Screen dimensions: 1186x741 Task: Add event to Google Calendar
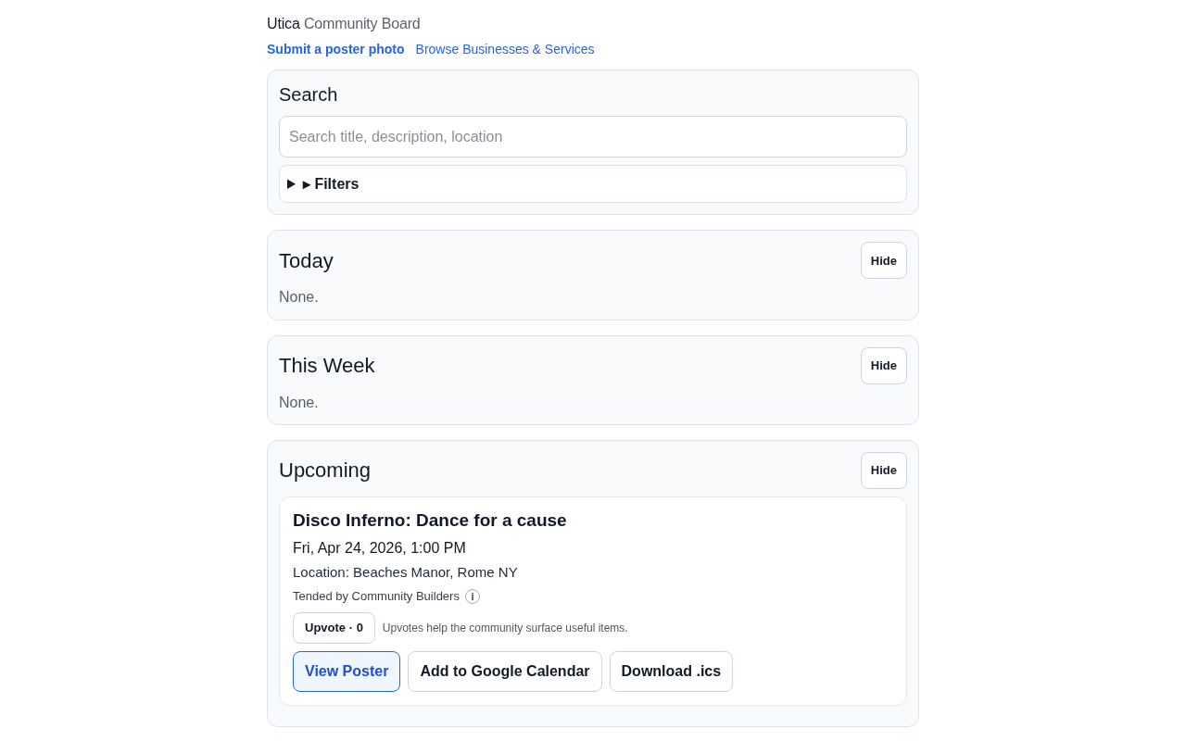[505, 672]
